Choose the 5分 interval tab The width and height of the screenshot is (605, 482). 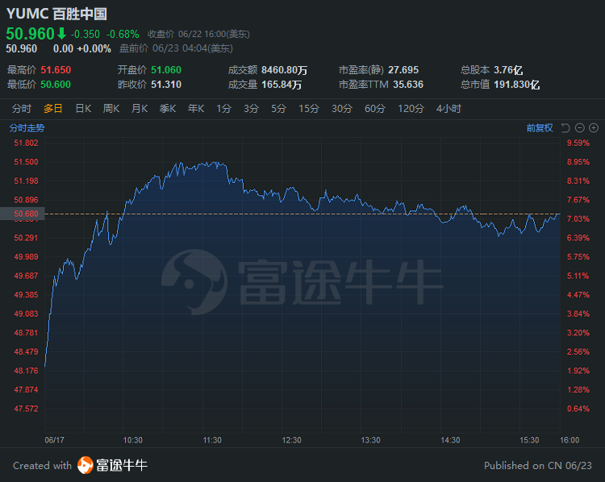pyautogui.click(x=278, y=109)
